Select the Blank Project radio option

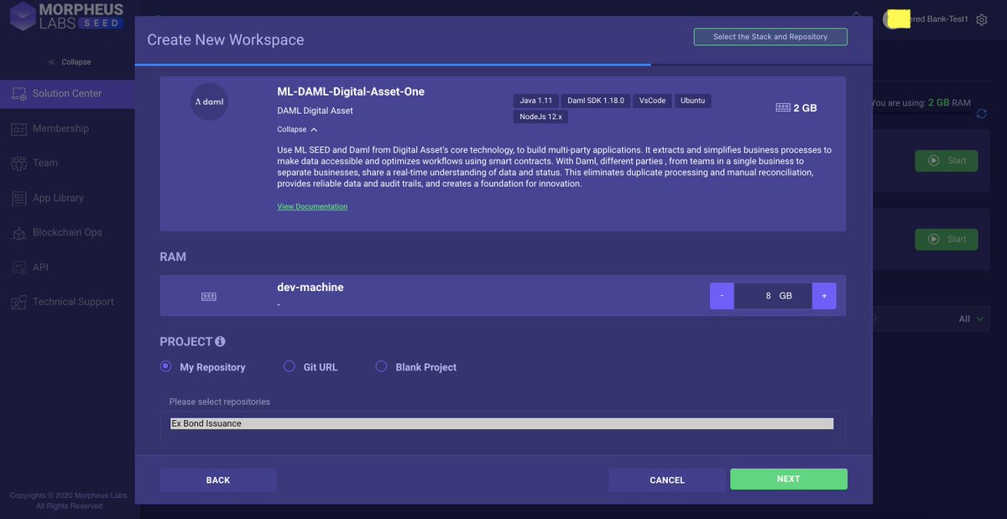coord(381,366)
